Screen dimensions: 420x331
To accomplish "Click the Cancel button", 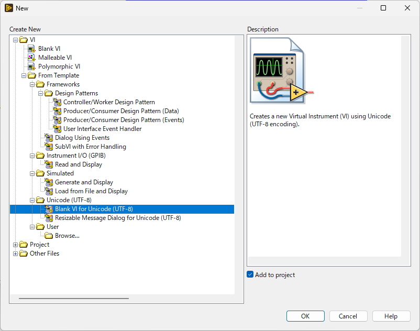I will click(348, 316).
